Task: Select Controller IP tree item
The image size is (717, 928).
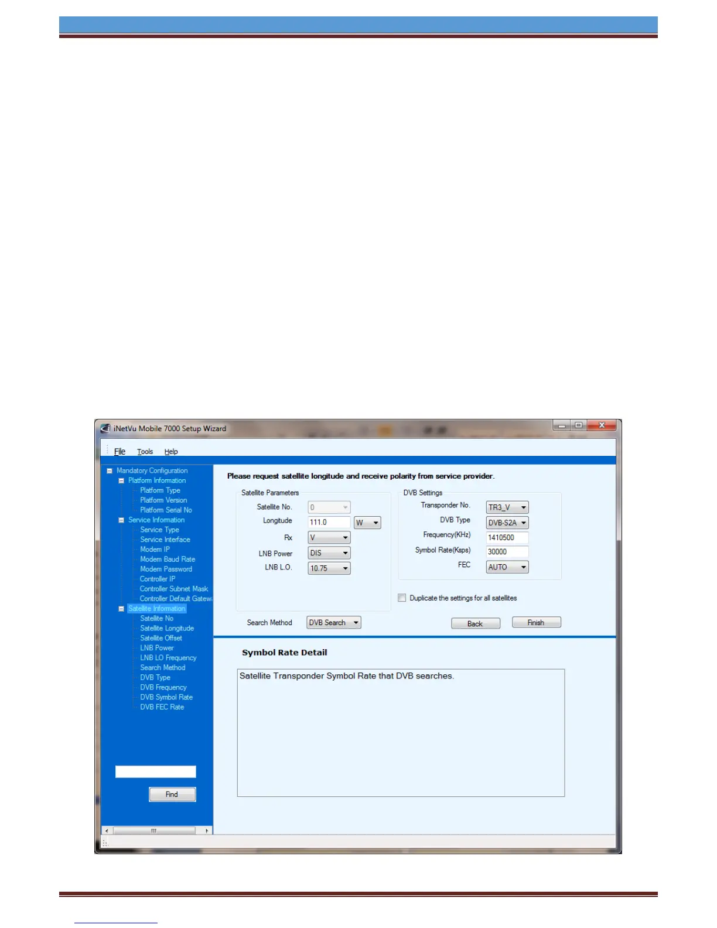Action: tap(158, 579)
